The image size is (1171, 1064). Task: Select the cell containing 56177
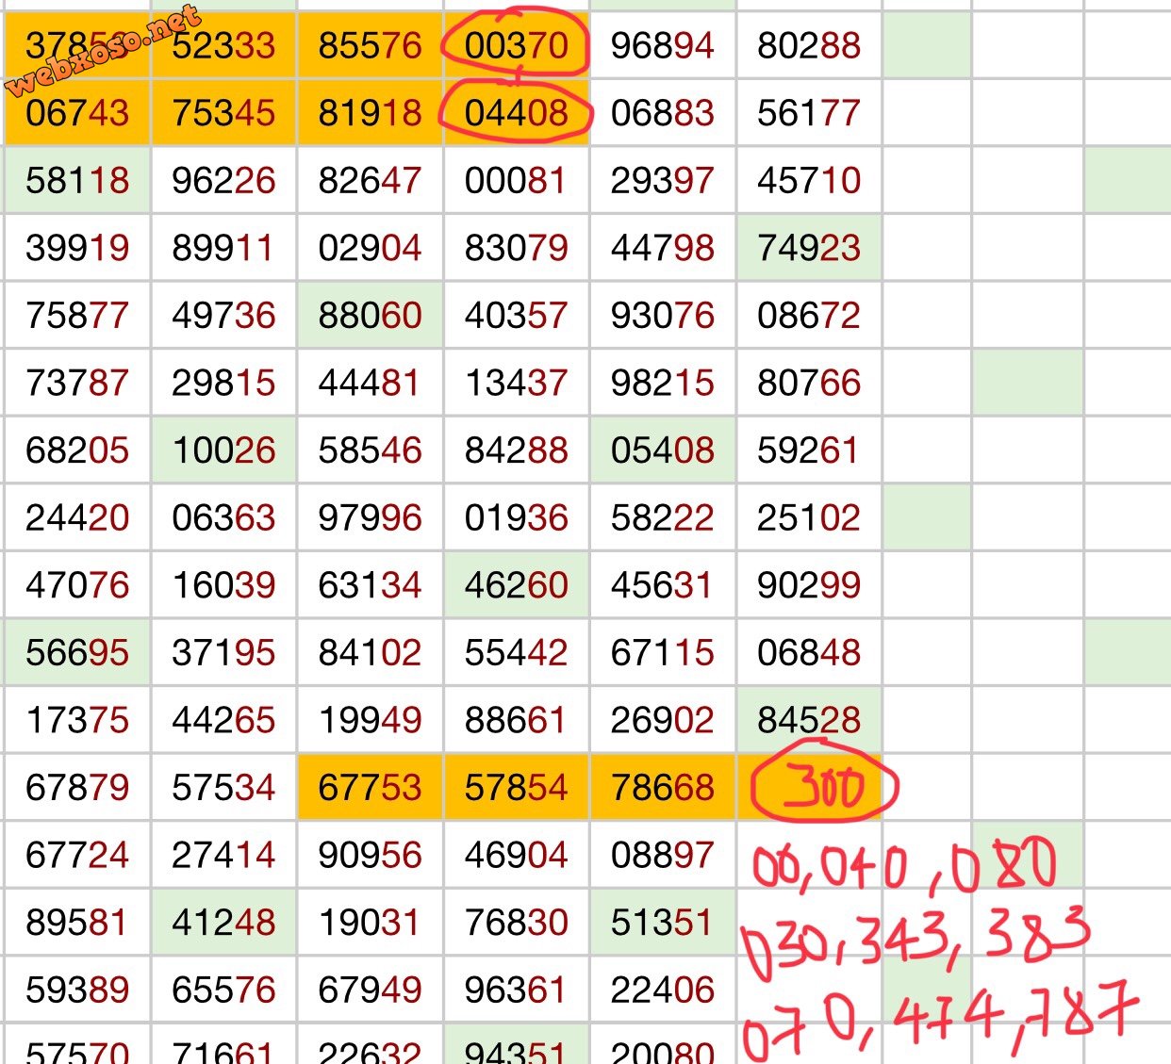809,113
